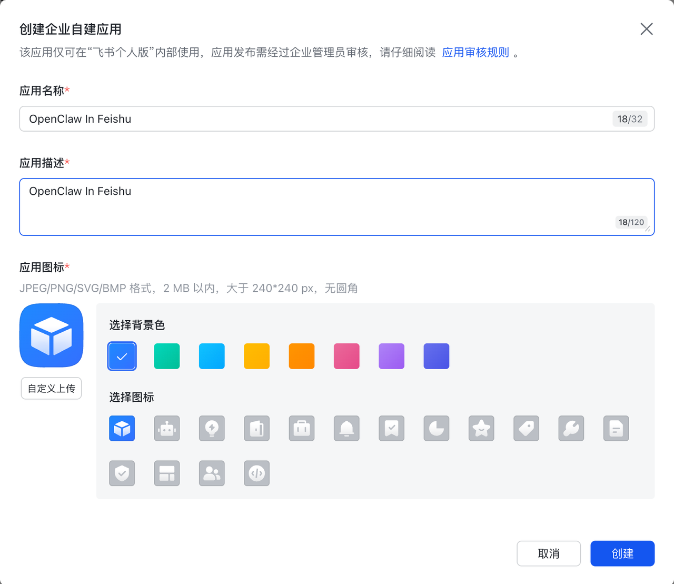Open the 应用审核规则 link
The width and height of the screenshot is (674, 584).
click(475, 52)
